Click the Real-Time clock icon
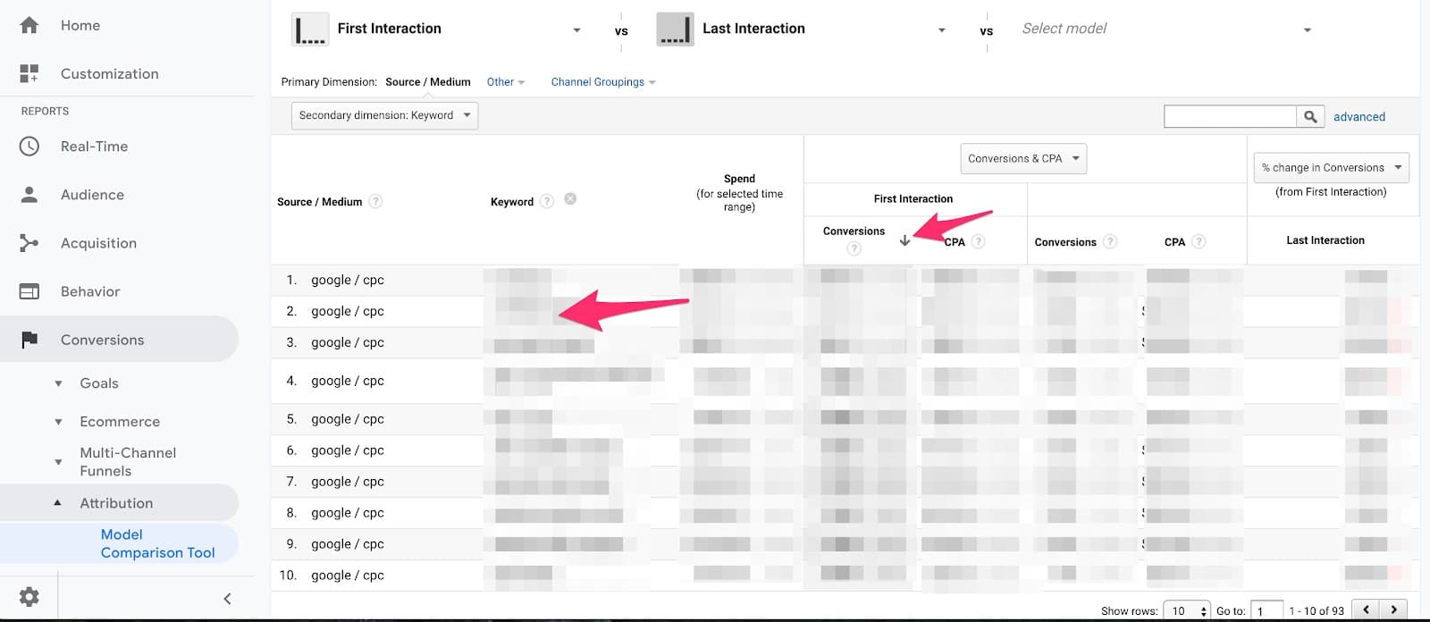 (x=29, y=147)
